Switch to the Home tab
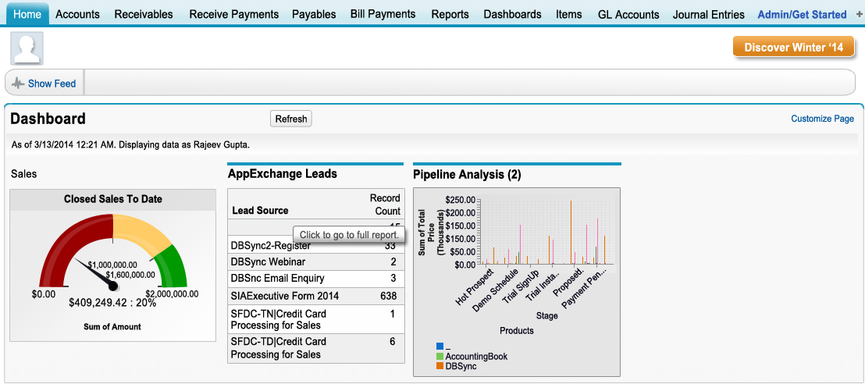The width and height of the screenshot is (865, 384). click(27, 14)
